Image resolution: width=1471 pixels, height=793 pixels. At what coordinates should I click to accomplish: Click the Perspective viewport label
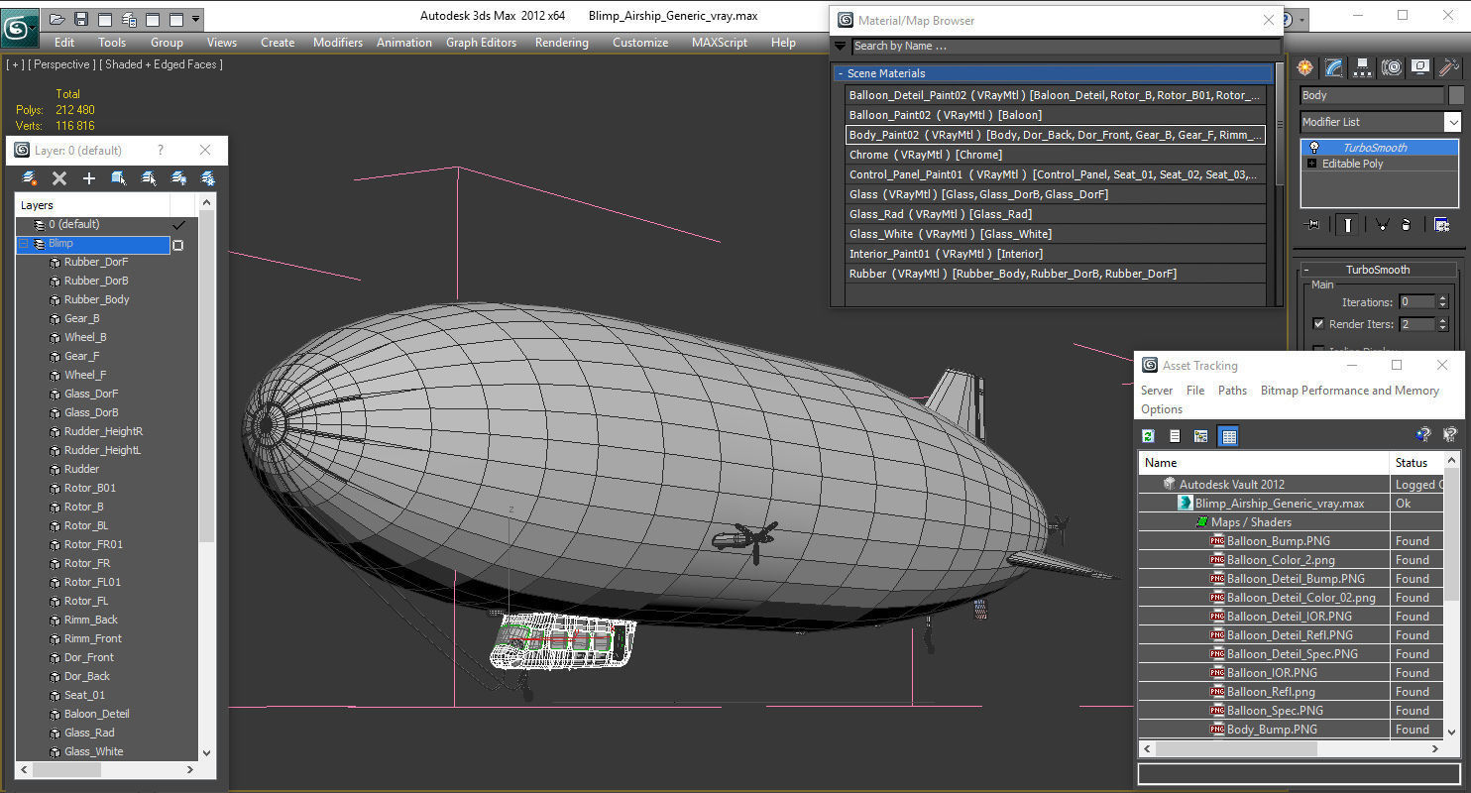click(x=63, y=64)
